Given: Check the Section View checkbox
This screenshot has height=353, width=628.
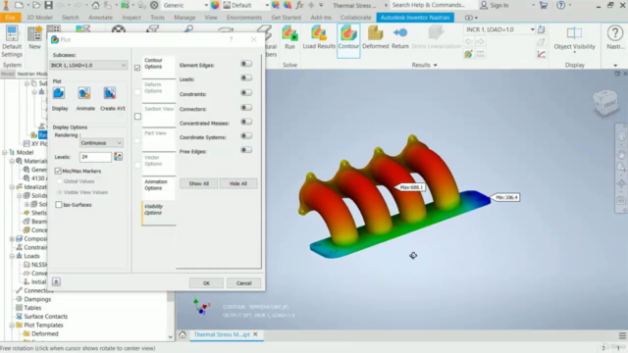Looking at the screenshot, I should tap(137, 117).
